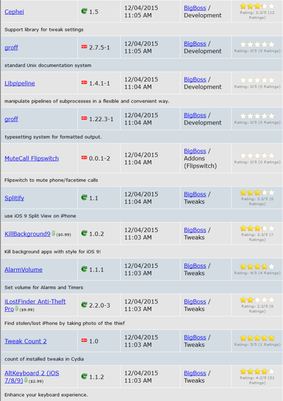Open the Tweak Count 2 link
This screenshot has height=401, width=283.
pyautogui.click(x=25, y=341)
